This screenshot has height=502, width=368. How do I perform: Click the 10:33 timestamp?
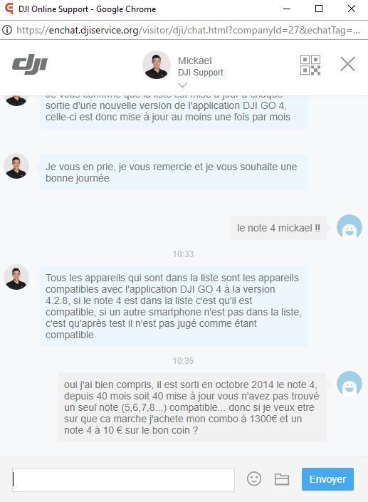click(x=183, y=254)
